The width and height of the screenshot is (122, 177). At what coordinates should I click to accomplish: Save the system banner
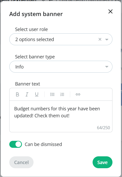point(102,162)
